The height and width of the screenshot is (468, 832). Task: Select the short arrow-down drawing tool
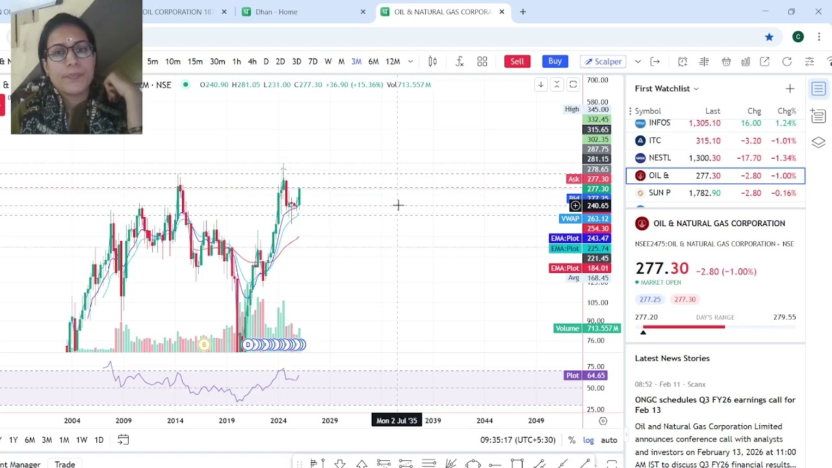340,463
